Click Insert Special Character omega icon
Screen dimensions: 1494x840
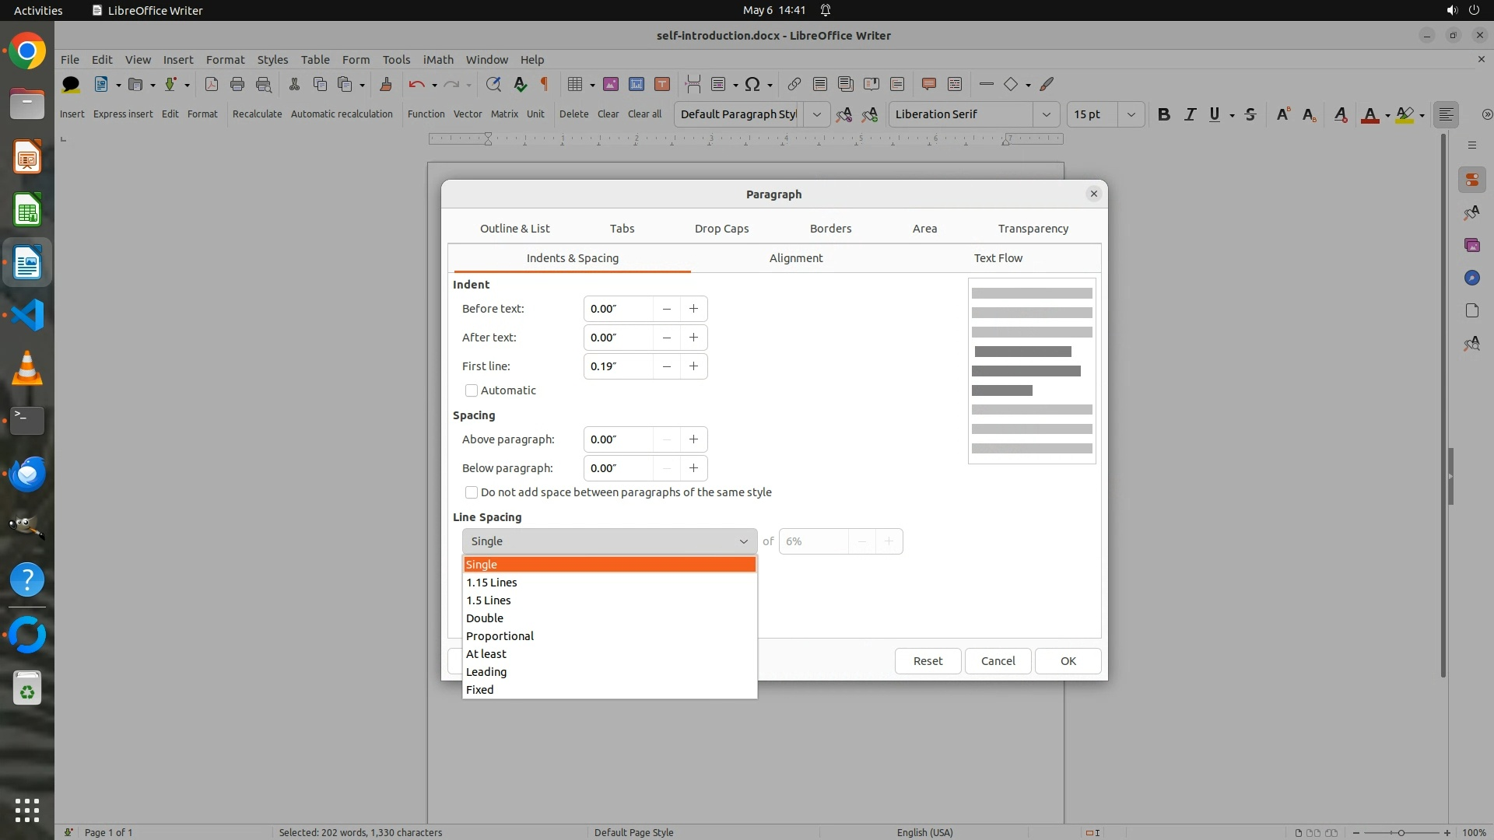(752, 84)
